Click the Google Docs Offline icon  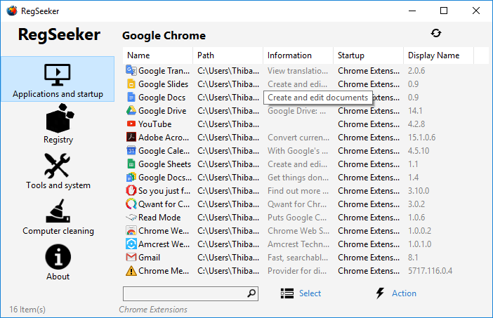131,177
